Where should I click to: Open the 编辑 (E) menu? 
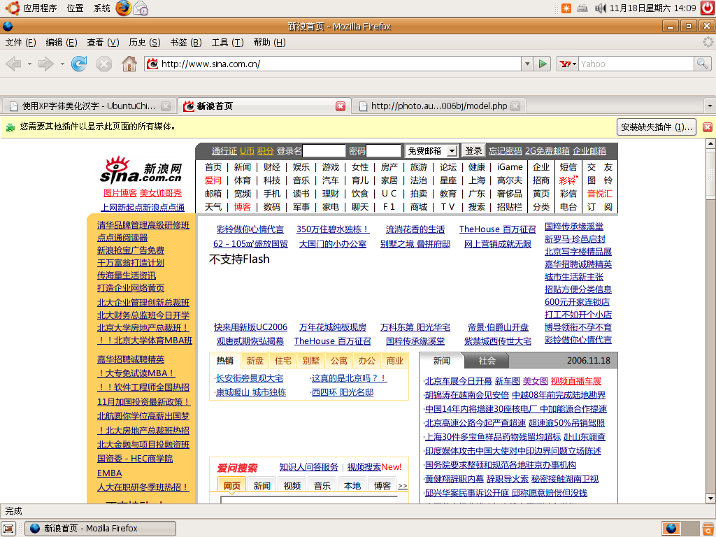[62, 43]
